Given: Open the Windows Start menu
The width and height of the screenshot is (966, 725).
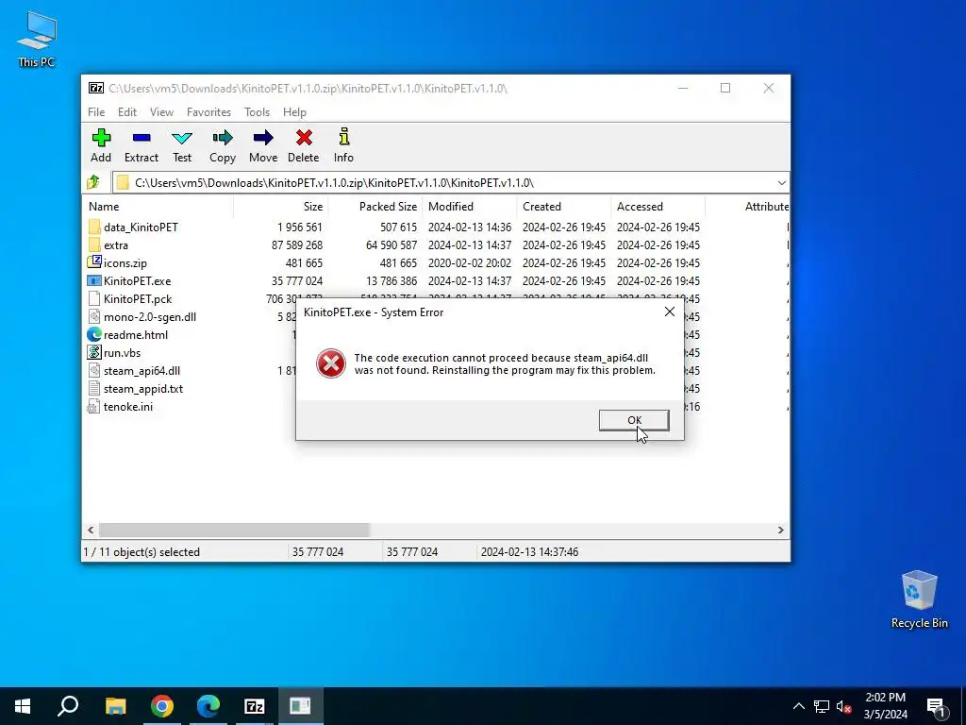Looking at the screenshot, I should tap(23, 706).
